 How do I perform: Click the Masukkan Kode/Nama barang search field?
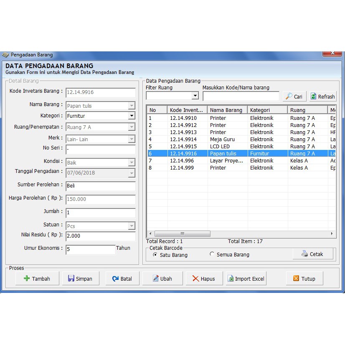[x=241, y=96]
